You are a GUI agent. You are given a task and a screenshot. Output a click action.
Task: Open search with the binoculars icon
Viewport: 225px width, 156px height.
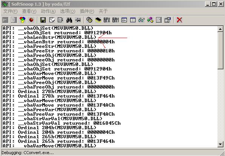(69, 20)
